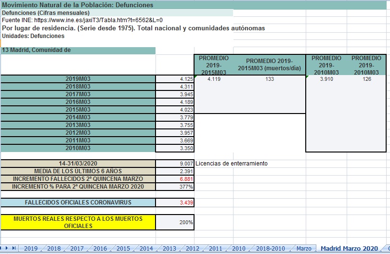The width and height of the screenshot is (390, 254).
Task: Click the value 3.957 cell
Action: click(x=175, y=133)
